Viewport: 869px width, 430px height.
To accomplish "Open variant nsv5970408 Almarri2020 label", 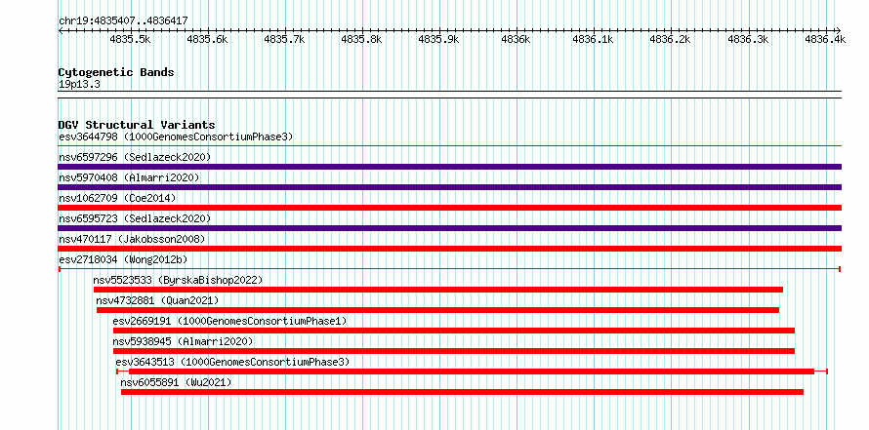I will coord(129,177).
